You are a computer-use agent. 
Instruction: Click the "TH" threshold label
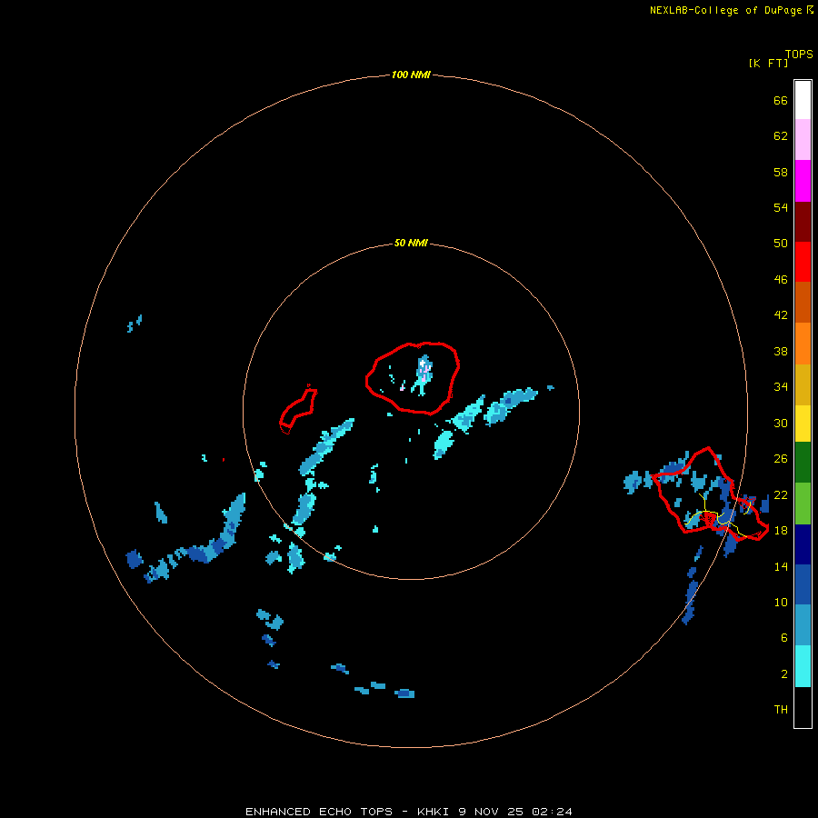pos(781,709)
